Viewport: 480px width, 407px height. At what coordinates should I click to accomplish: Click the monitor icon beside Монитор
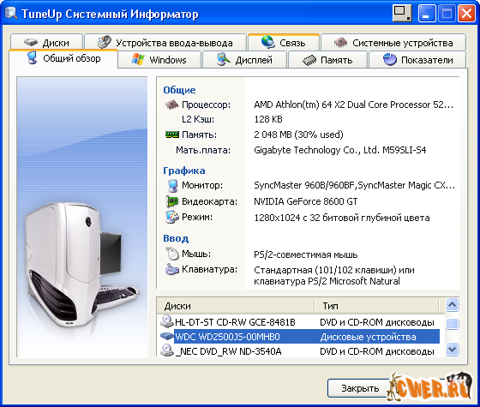[172, 185]
